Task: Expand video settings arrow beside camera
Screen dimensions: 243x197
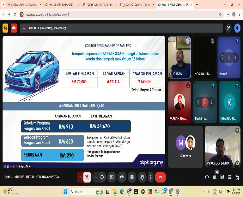Action: pos(96,177)
